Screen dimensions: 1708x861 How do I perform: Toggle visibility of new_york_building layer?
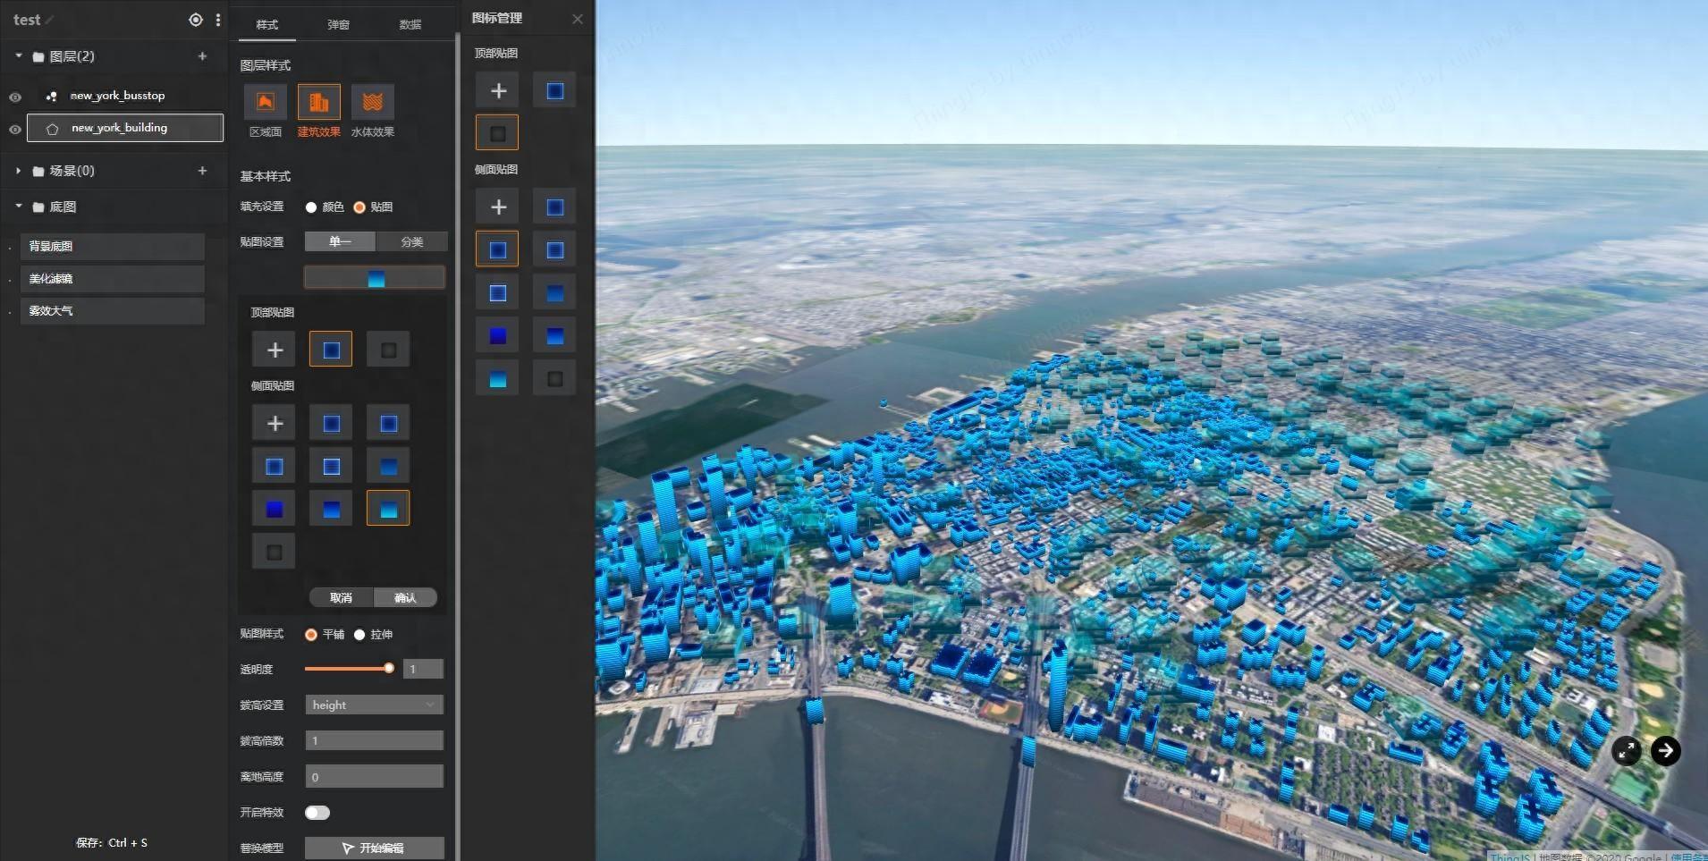15,129
